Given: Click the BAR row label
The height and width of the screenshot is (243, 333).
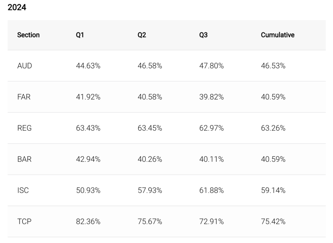Looking at the screenshot, I should 24,160.
